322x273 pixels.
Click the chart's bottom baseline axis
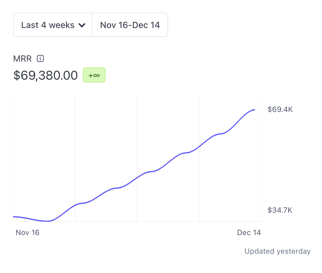tap(137, 221)
